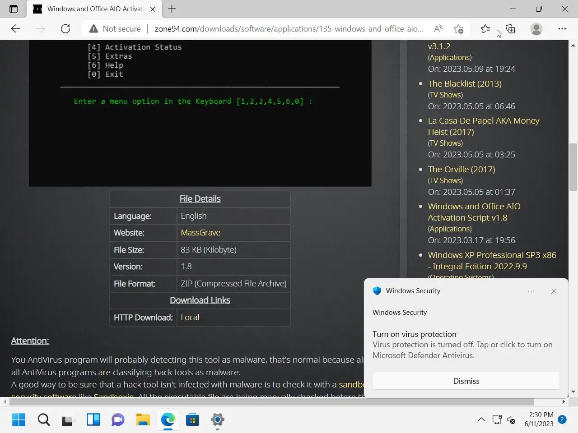Open Windows Security notification options menu
This screenshot has width=578, height=433.
click(x=531, y=291)
